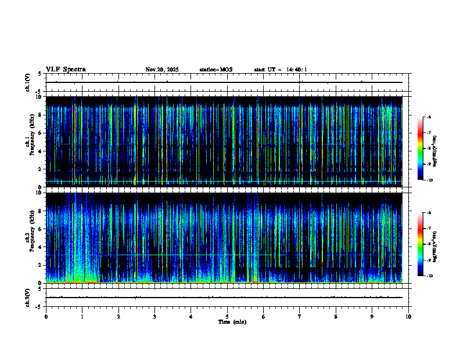460x355 pixels.
Task: Click the time axis tick label "9"
Action: pos(372,317)
